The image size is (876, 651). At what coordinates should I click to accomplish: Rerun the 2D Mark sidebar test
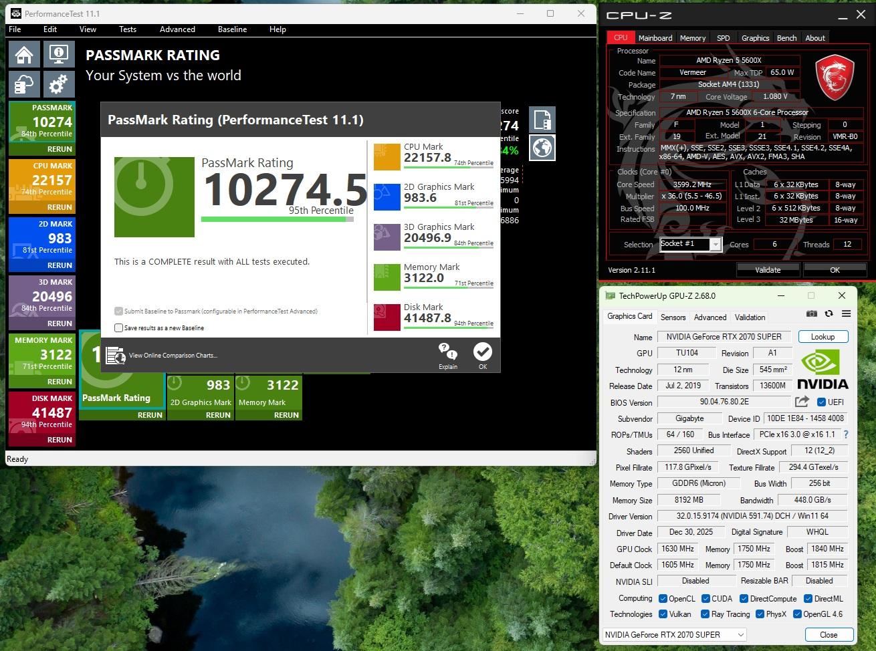coord(60,265)
